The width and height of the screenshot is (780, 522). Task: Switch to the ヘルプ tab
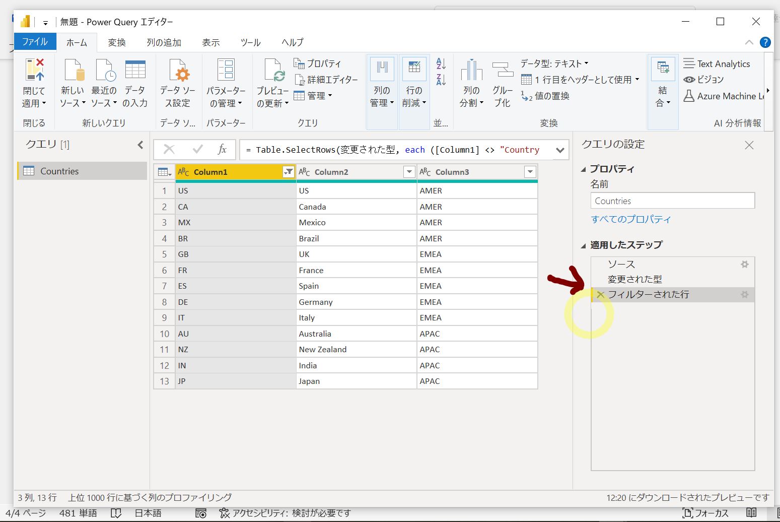point(293,43)
